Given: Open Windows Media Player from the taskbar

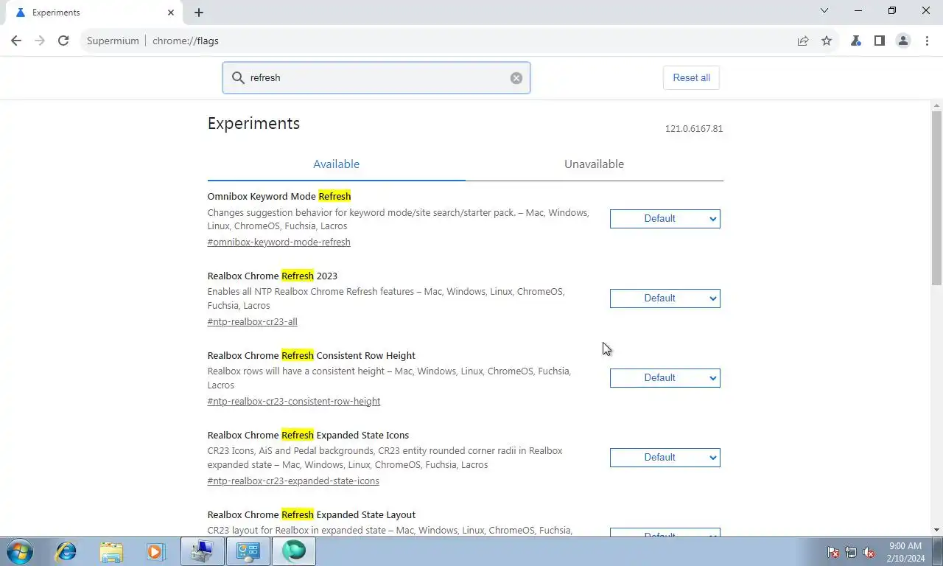Looking at the screenshot, I should pyautogui.click(x=155, y=551).
